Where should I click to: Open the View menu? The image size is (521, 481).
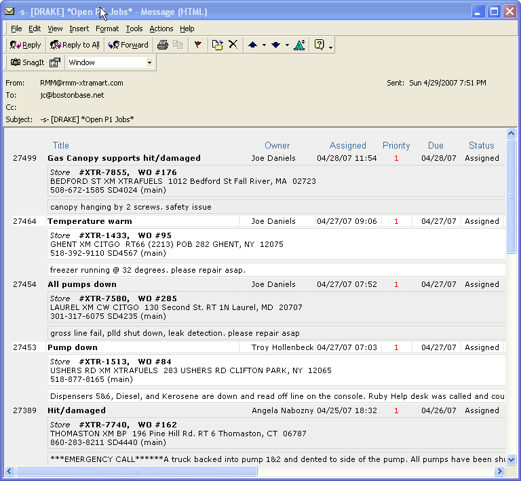click(55, 28)
